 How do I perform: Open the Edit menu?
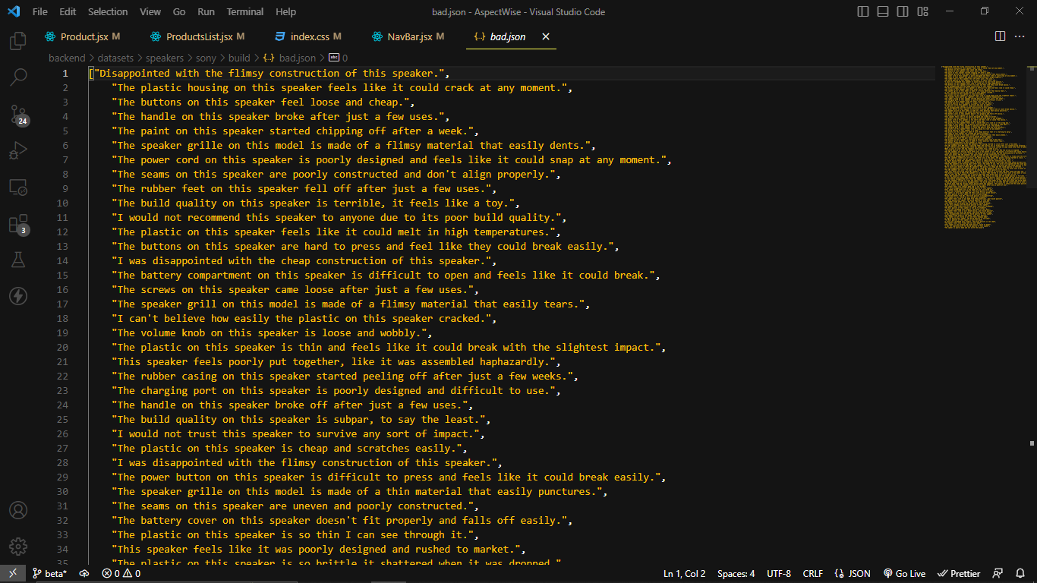click(68, 12)
